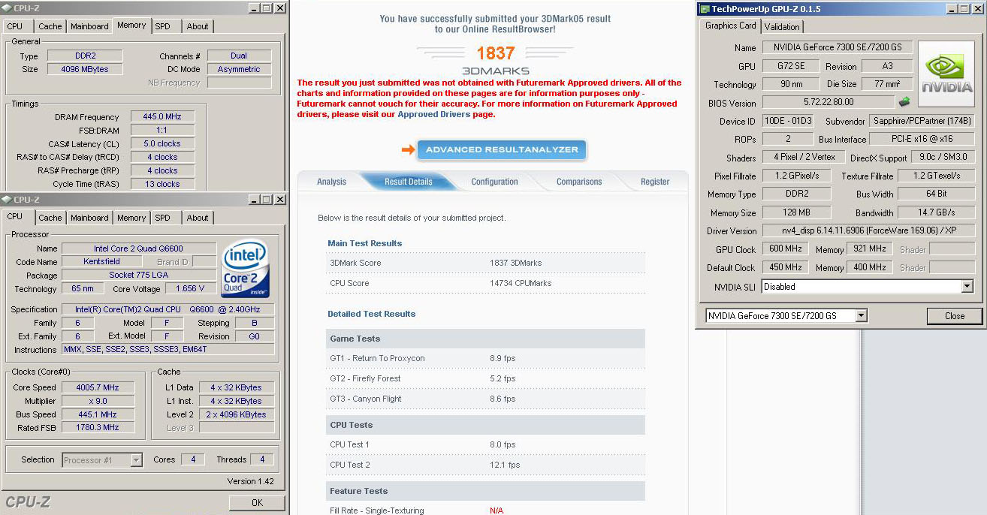Select the Result Details tab
This screenshot has height=515, width=987.
point(409,182)
